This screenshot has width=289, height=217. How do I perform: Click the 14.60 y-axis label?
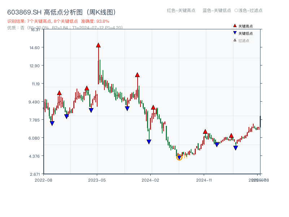point(35,48)
